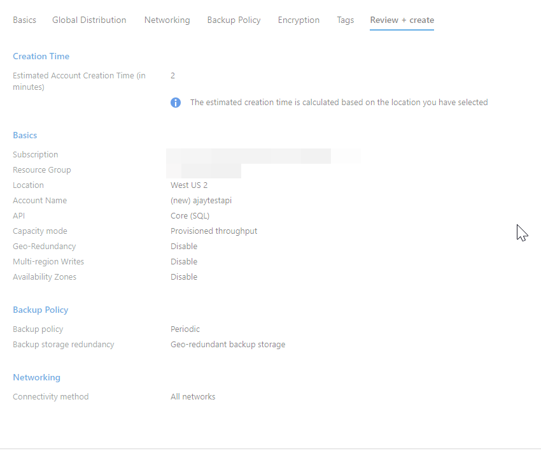Click the blue info icon
This screenshot has width=541, height=460.
click(x=176, y=103)
